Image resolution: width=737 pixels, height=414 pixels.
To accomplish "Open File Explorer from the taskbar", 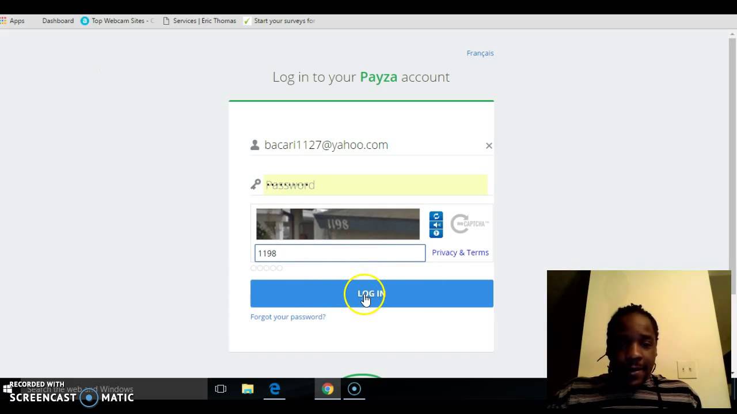I will coord(248,389).
